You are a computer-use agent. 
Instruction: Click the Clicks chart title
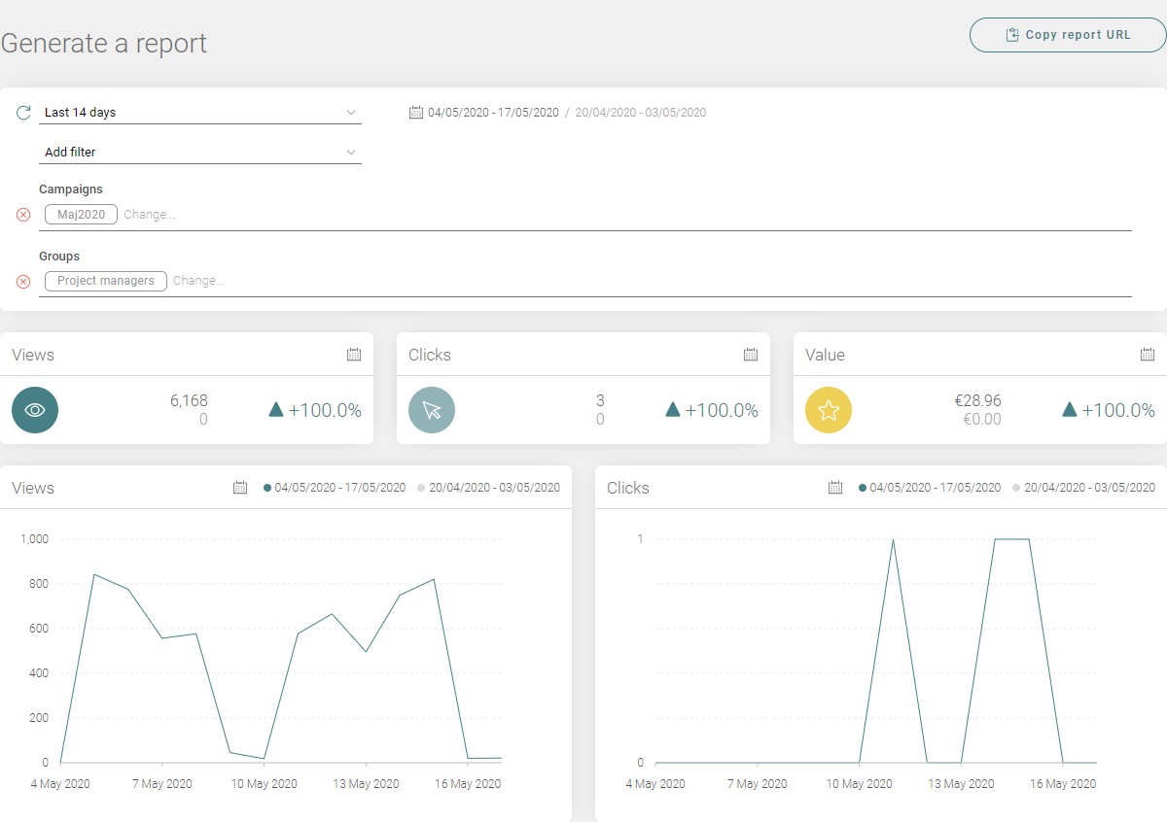627,488
